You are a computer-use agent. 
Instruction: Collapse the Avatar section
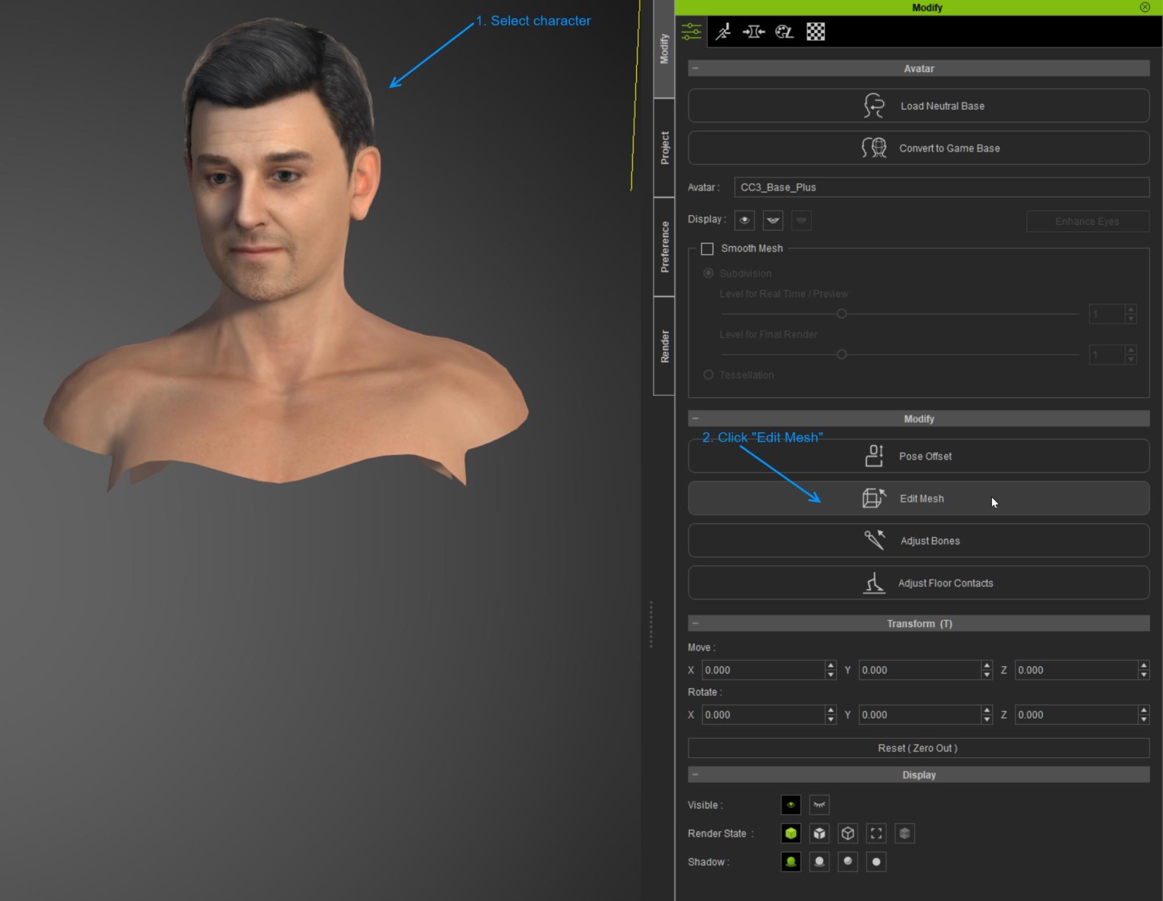[x=695, y=69]
